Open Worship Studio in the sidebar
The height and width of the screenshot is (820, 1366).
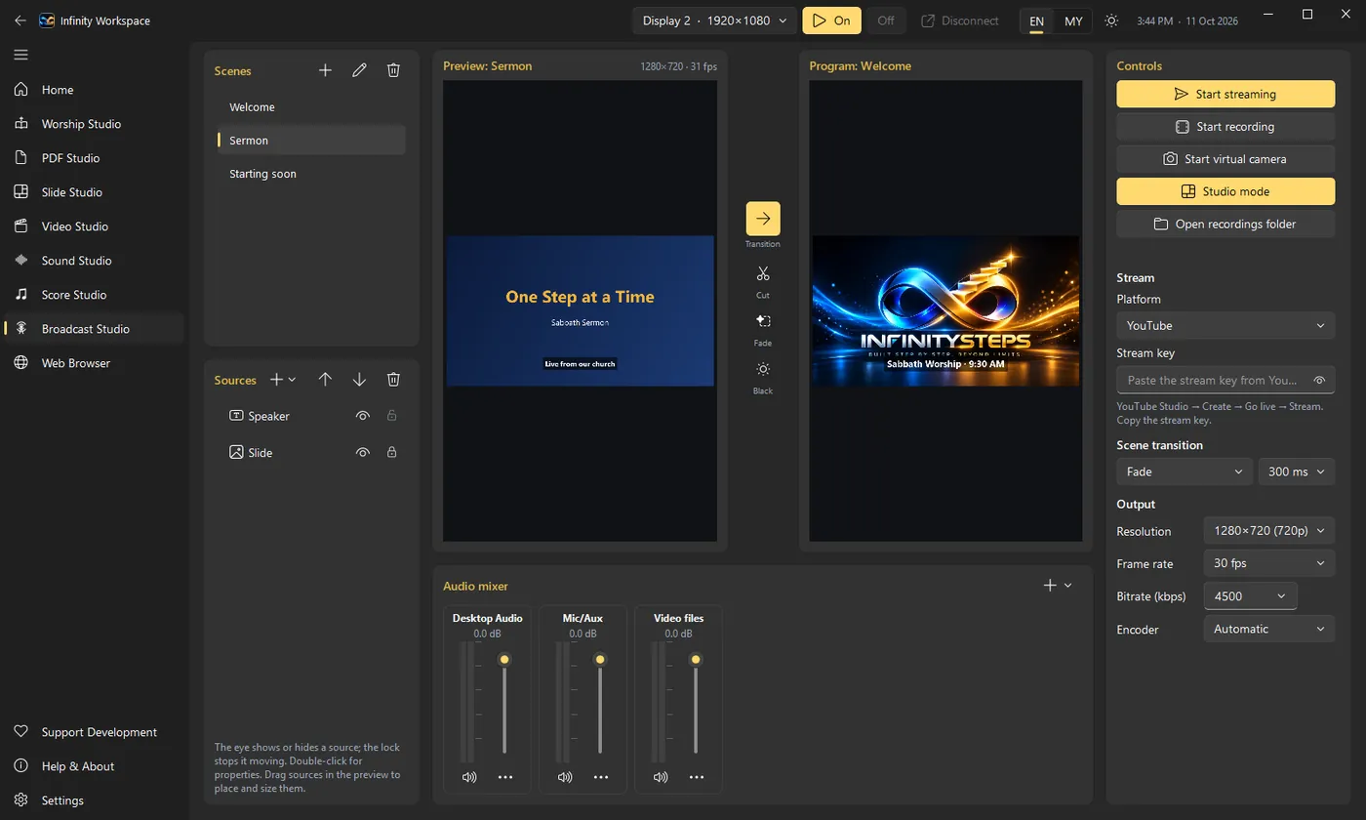94,124
